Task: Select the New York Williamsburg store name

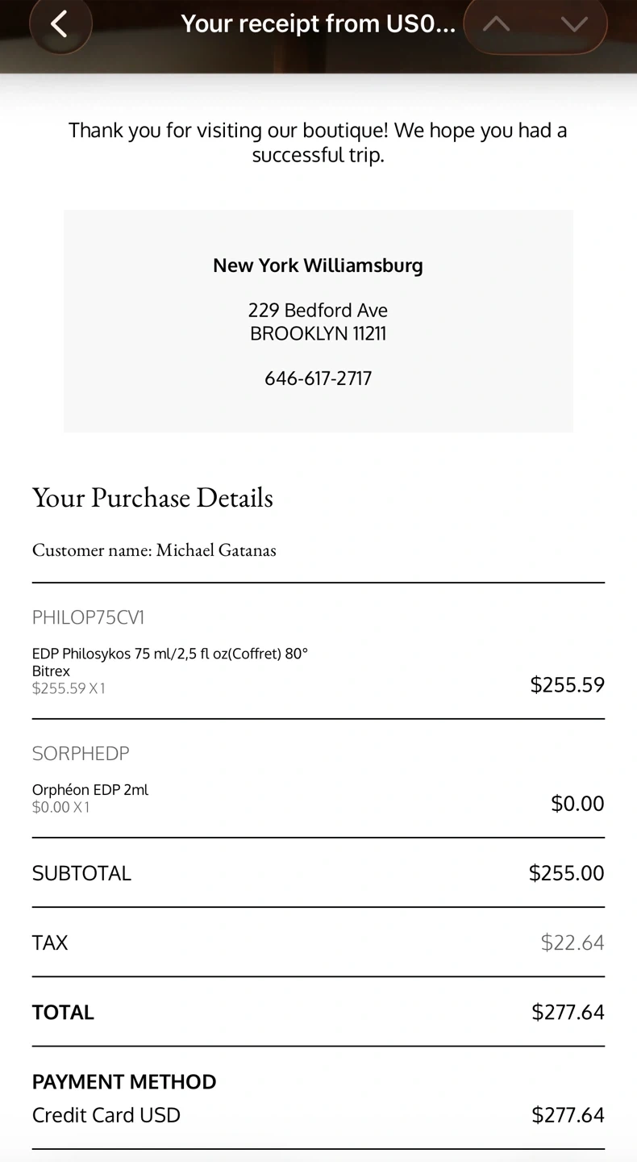Action: coord(318,265)
